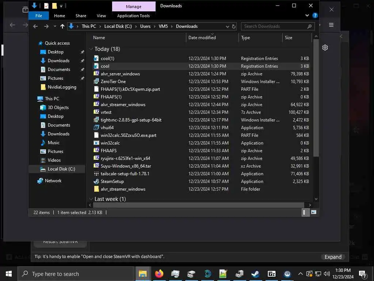Select the tightvnc setup installer icon
The height and width of the screenshot is (281, 374).
click(x=96, y=120)
